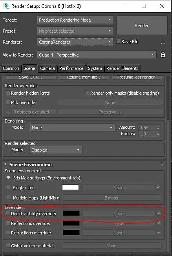
Task: Click the Global volume material None slot
Action: (x=112, y=246)
